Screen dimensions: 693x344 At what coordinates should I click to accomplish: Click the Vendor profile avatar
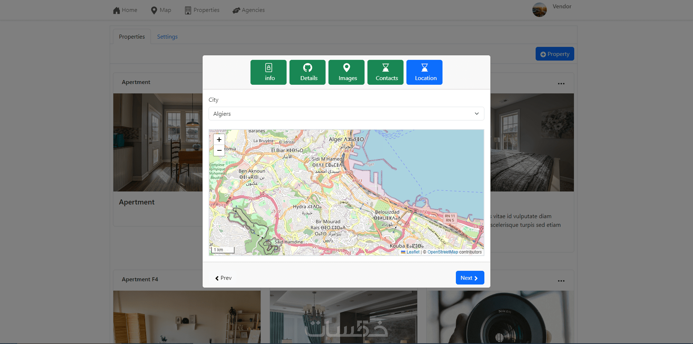(x=540, y=10)
